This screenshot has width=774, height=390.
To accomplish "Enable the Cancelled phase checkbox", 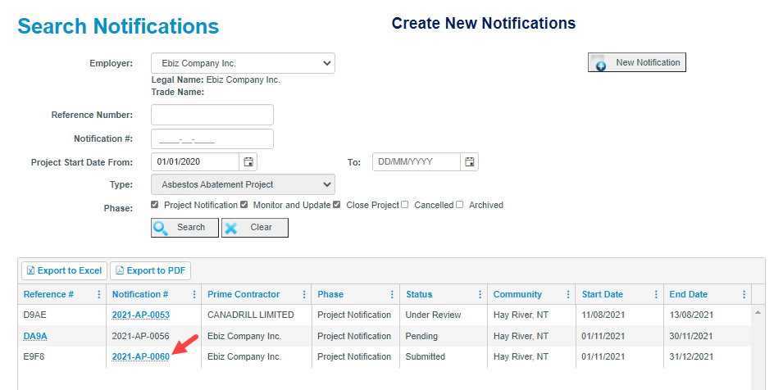I will tap(405, 205).
